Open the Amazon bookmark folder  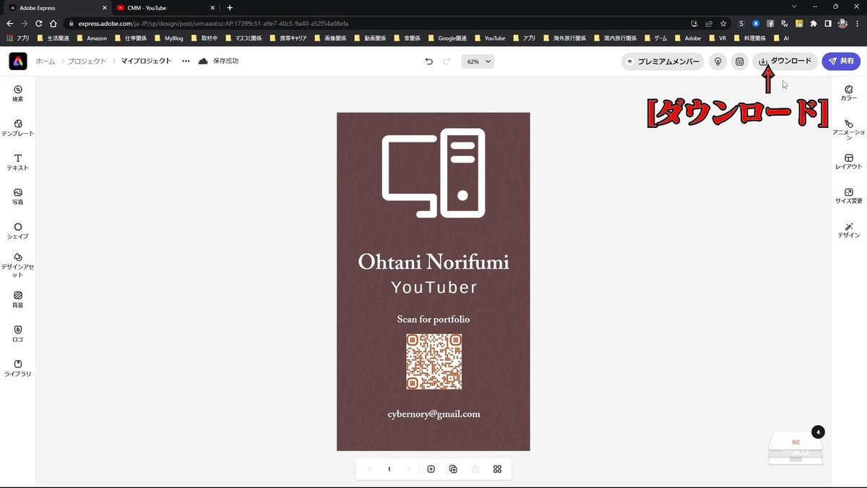(x=92, y=38)
